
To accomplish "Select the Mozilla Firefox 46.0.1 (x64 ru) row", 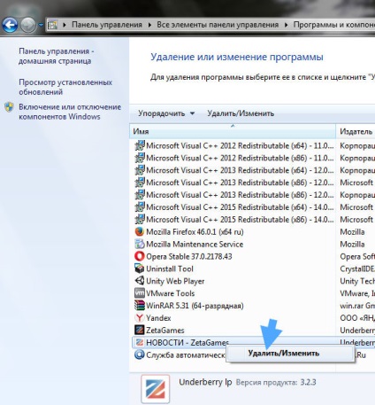I will 195,232.
